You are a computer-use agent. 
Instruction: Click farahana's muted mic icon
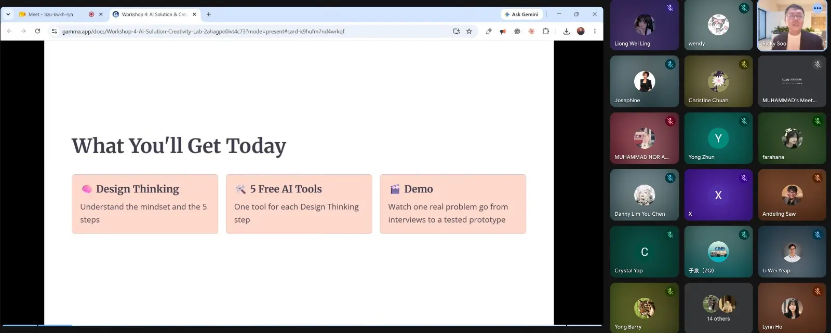pos(817,121)
